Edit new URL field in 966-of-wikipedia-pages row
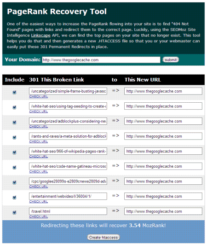207x246 pixels. tap(163, 151)
